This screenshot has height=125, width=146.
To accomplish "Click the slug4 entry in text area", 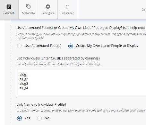I will pyautogui.click(x=24, y=88).
